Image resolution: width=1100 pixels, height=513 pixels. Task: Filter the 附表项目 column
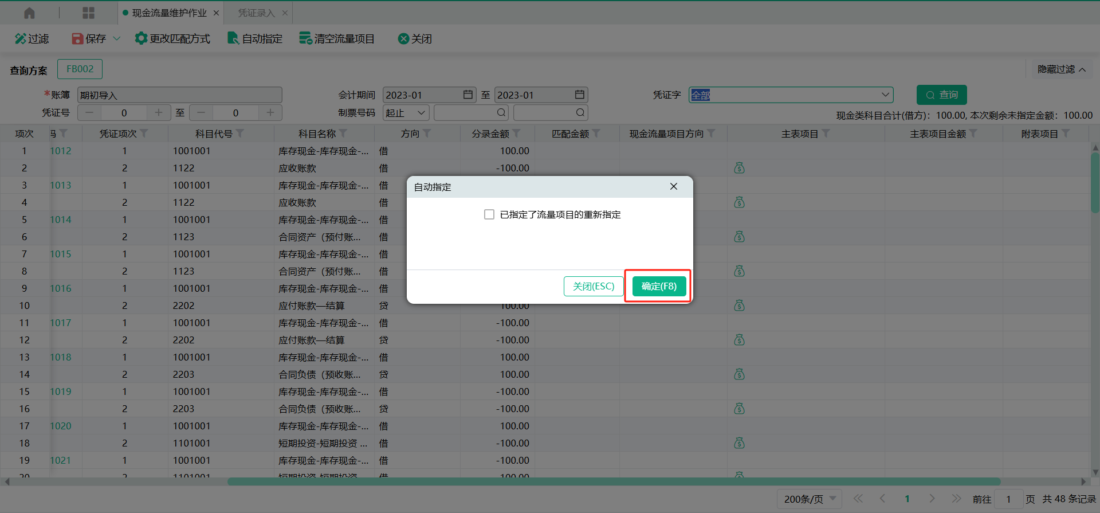pos(1066,134)
